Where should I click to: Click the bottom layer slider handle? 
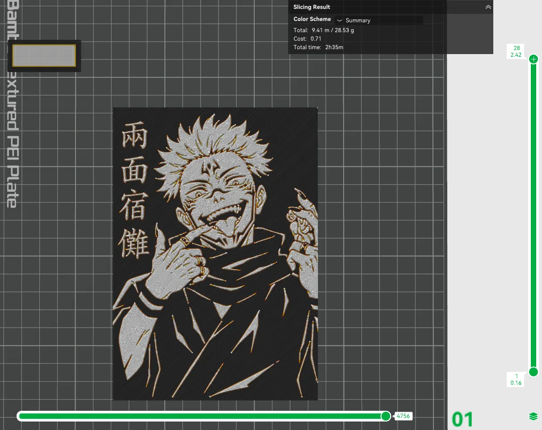point(533,371)
